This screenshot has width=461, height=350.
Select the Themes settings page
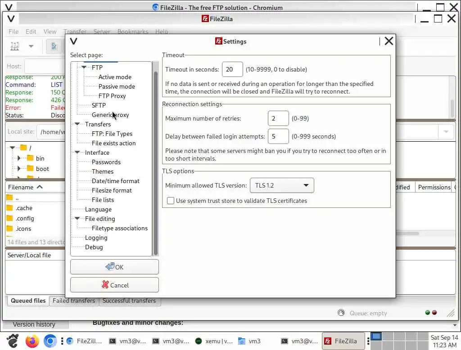pos(102,171)
